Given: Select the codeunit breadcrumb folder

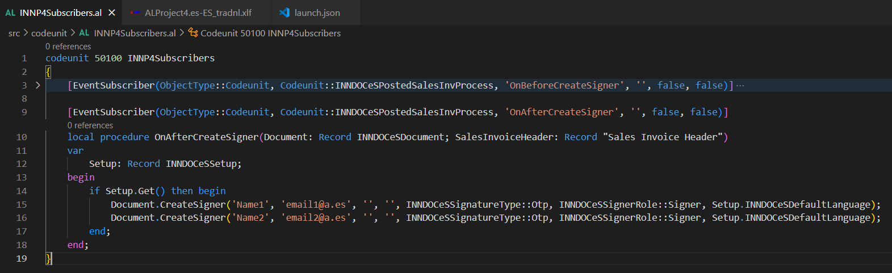Looking at the screenshot, I should tap(49, 33).
